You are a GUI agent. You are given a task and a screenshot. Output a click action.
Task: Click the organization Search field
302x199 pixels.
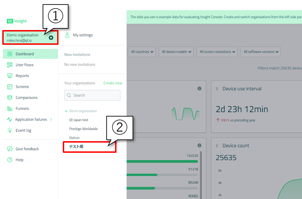coord(92,95)
